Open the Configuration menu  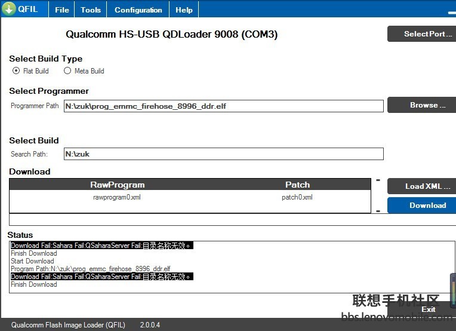coord(138,10)
